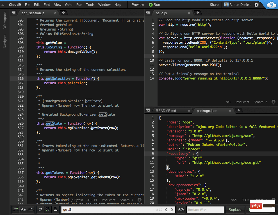
Task: Click the Cloud9 cloud logo icon
Action: pyautogui.click(x=272, y=4)
